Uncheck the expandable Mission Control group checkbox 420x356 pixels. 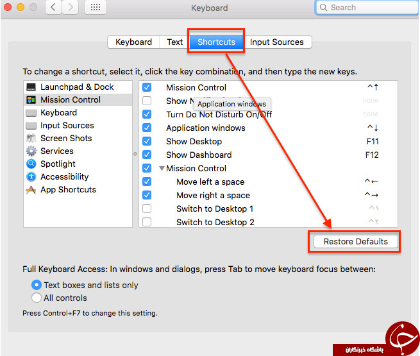pos(147,168)
